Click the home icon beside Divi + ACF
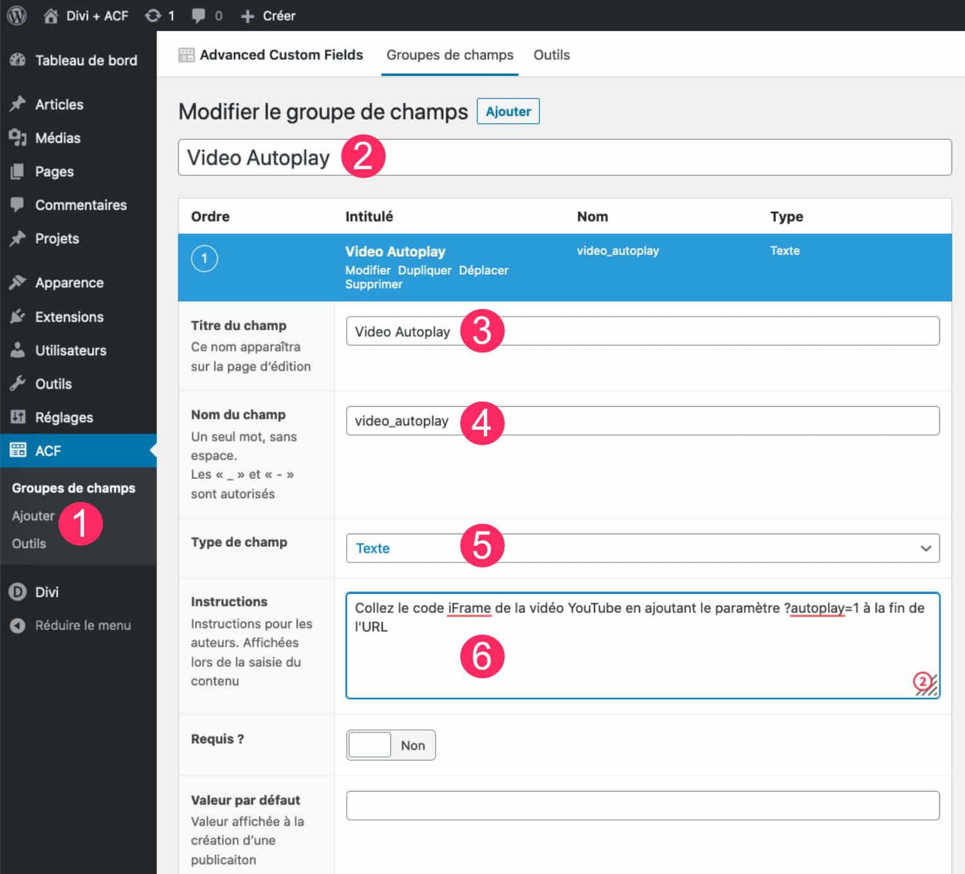965x874 pixels. coord(51,15)
